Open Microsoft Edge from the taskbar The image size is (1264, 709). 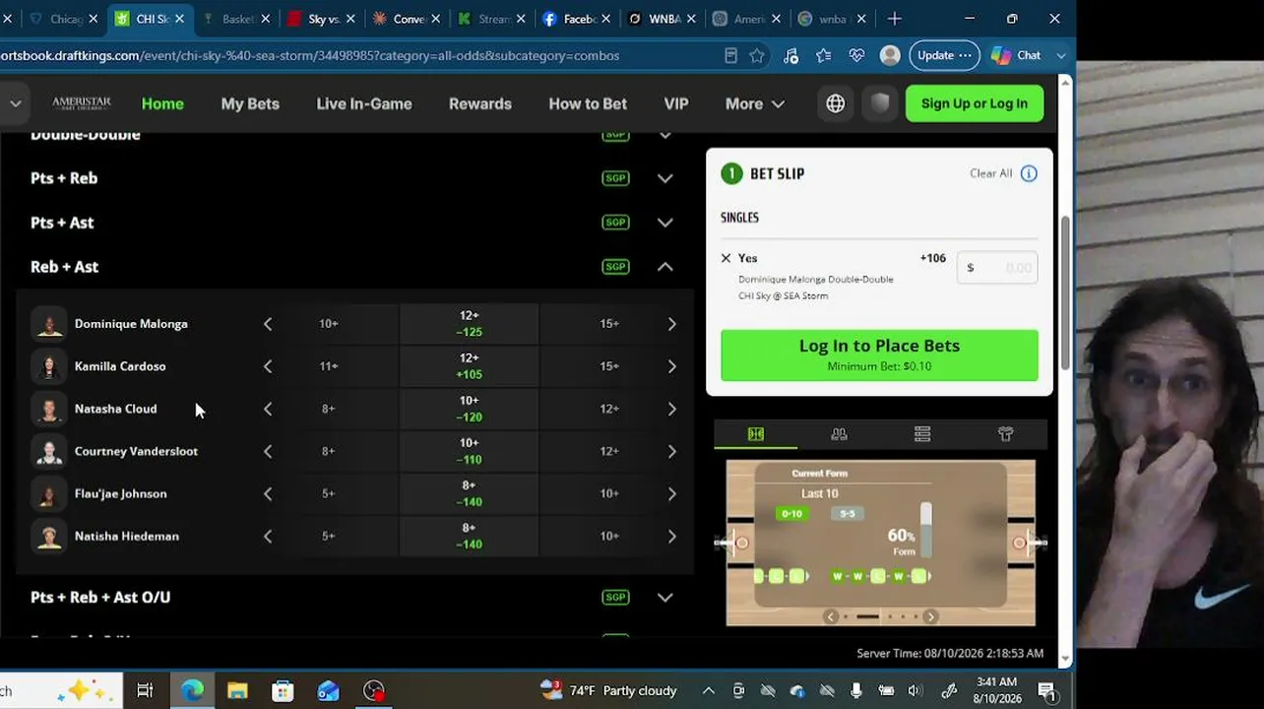[x=192, y=691]
